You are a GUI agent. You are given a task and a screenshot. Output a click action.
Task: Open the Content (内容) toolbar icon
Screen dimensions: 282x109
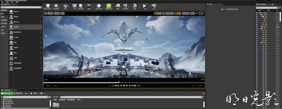[x=74, y=6]
